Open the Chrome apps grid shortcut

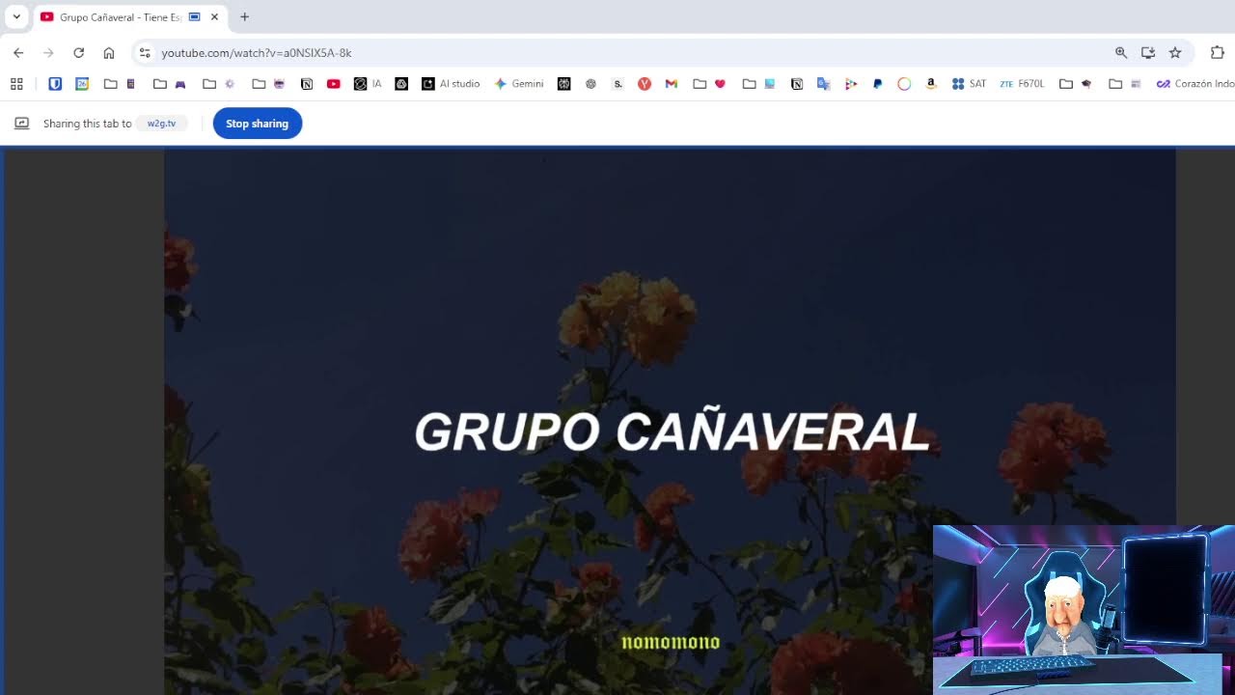[16, 84]
